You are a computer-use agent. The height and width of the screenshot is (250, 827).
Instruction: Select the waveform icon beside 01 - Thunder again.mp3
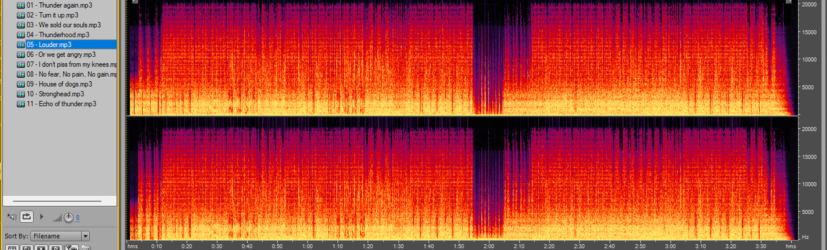click(x=20, y=5)
